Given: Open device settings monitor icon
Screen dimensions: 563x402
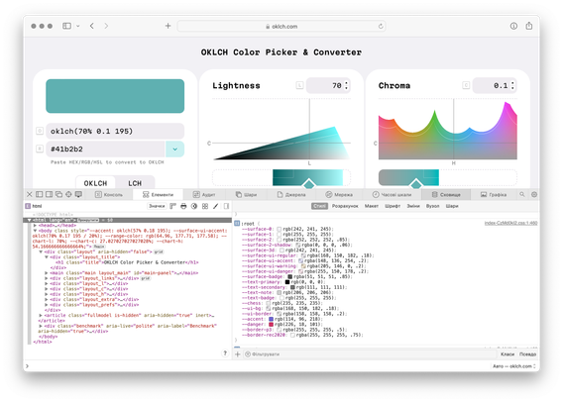Looking at the screenshot, I should pos(78,194).
